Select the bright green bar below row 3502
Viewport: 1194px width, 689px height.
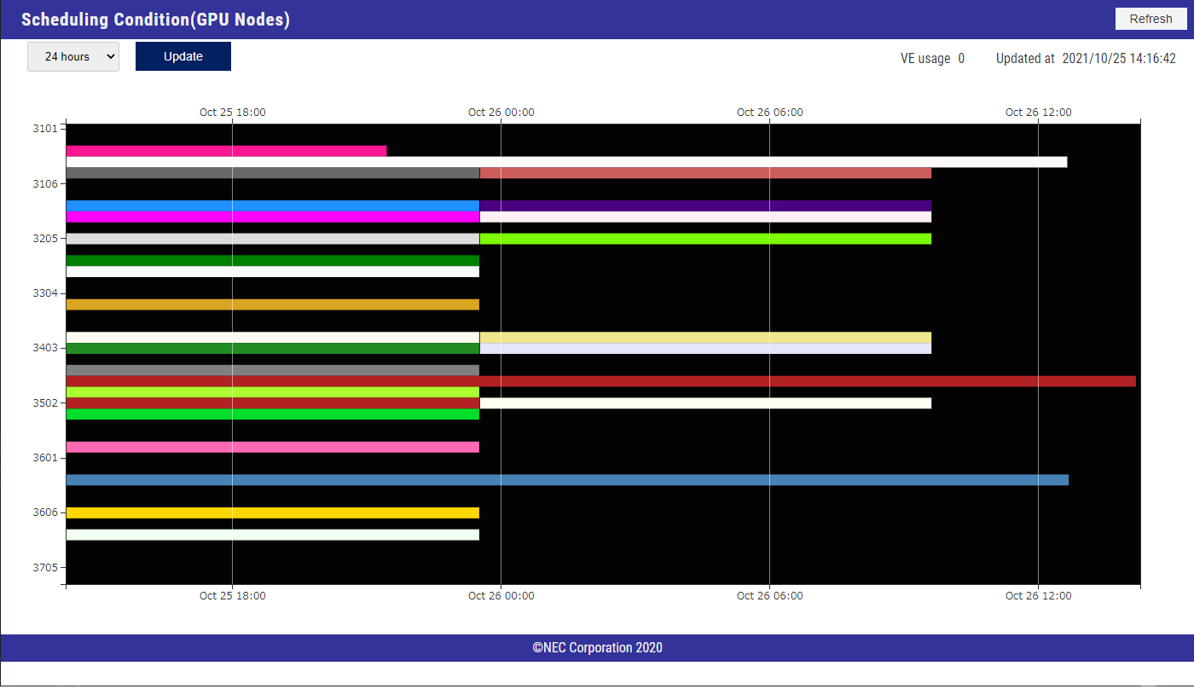[x=272, y=414]
